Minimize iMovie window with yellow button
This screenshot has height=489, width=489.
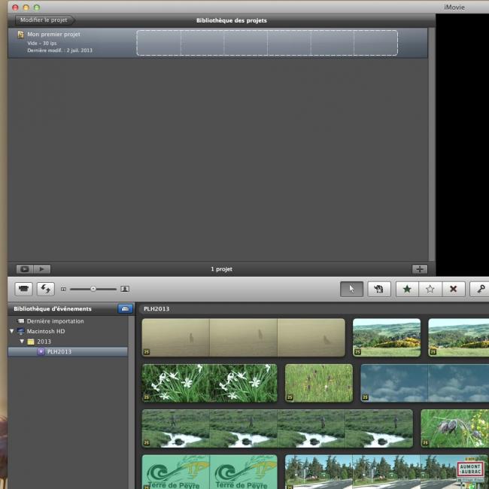(x=26, y=8)
